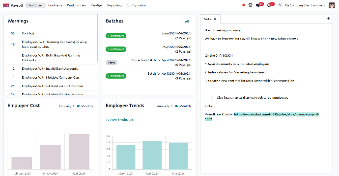Click note line Index salaries for Marketing department
This screenshot has height=176, width=339.
click(x=236, y=72)
